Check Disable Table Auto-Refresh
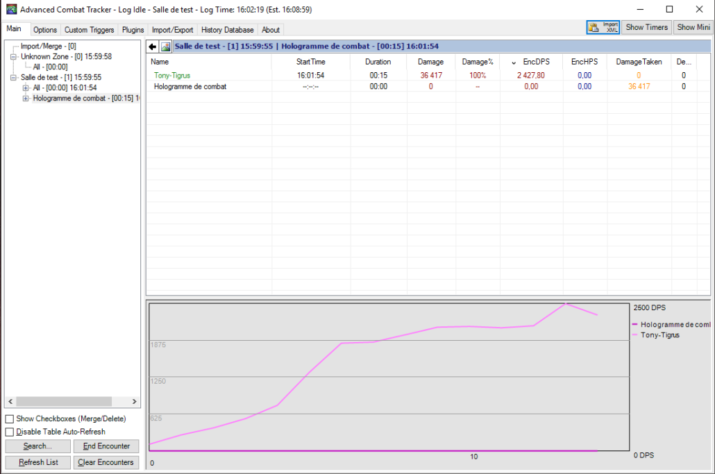 [10, 432]
